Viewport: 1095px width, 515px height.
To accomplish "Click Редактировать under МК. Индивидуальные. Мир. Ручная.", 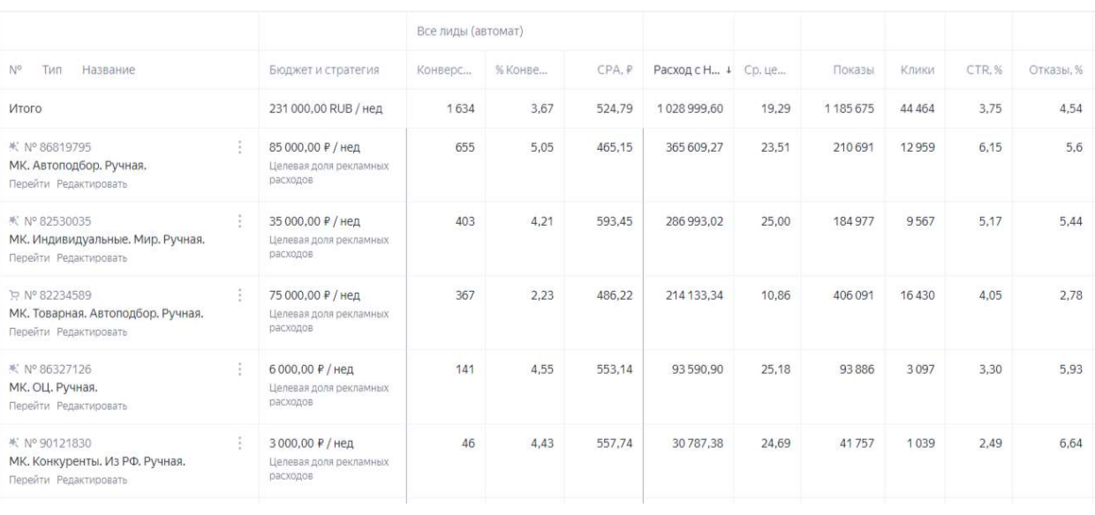I will 92,258.
